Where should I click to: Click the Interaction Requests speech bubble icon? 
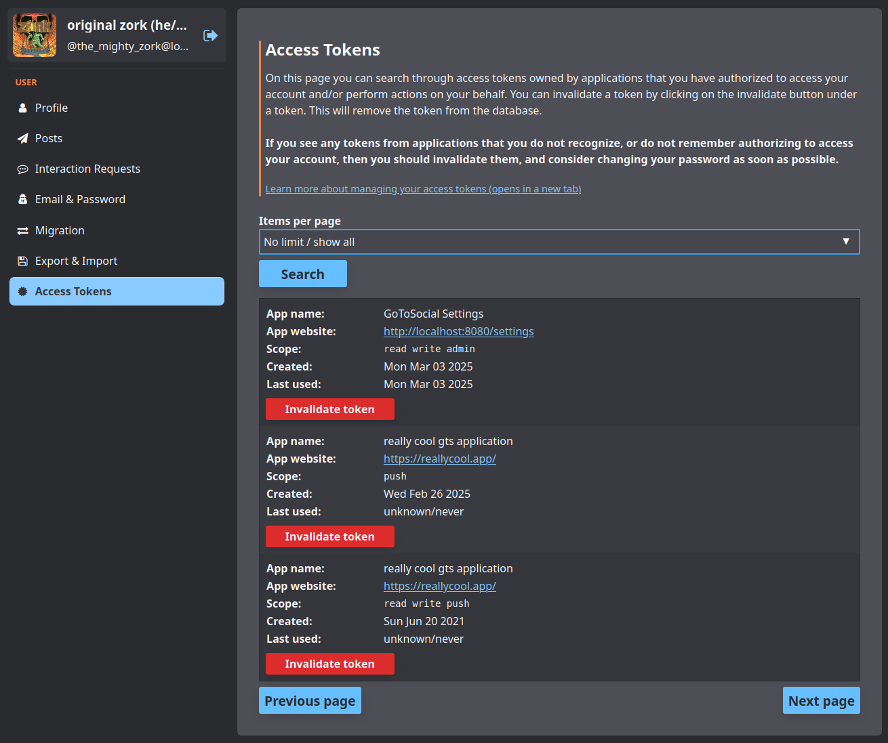[22, 169]
